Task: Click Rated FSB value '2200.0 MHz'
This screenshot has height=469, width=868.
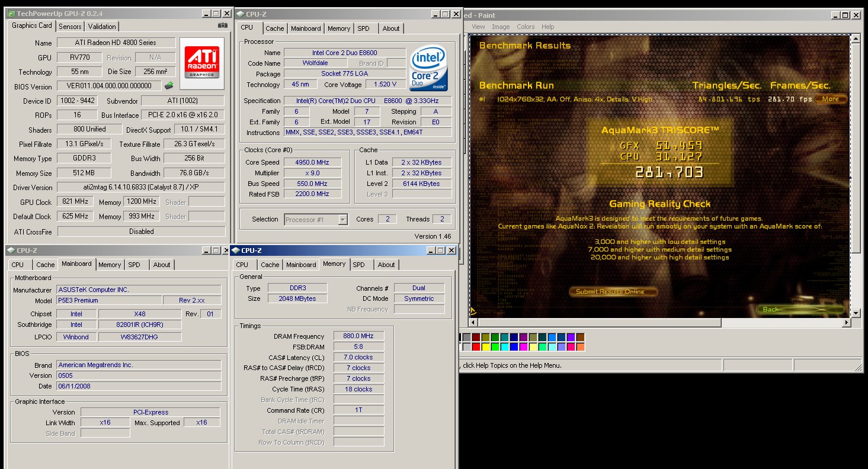Action: pyautogui.click(x=312, y=194)
